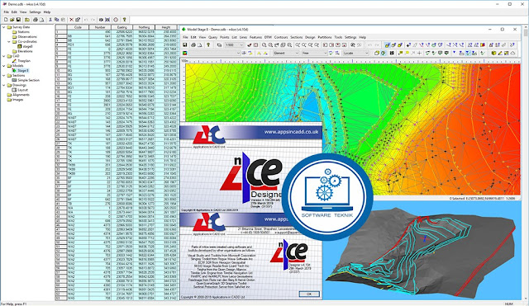Image resolution: width=529 pixels, height=306 pixels.
Task: Toggle the third yellow snap tool
Action: 400,45
